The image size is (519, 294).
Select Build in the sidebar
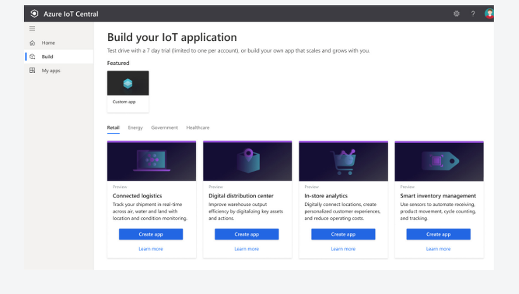click(59, 57)
